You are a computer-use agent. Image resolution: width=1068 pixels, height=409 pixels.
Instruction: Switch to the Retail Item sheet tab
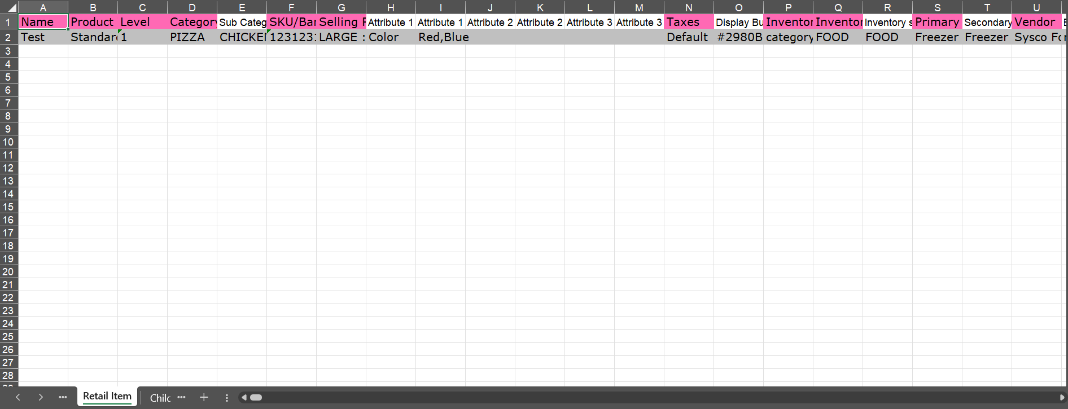pos(107,397)
